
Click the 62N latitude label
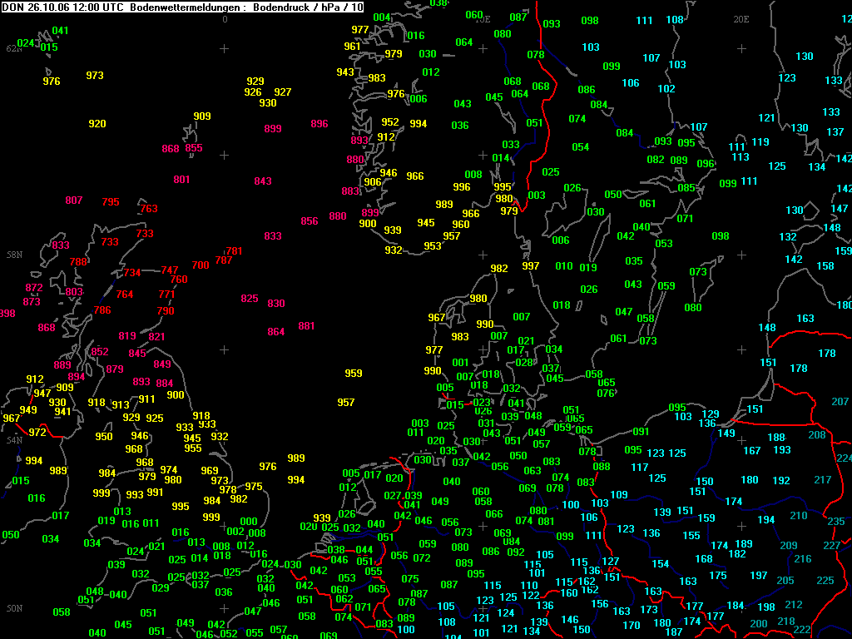14,49
